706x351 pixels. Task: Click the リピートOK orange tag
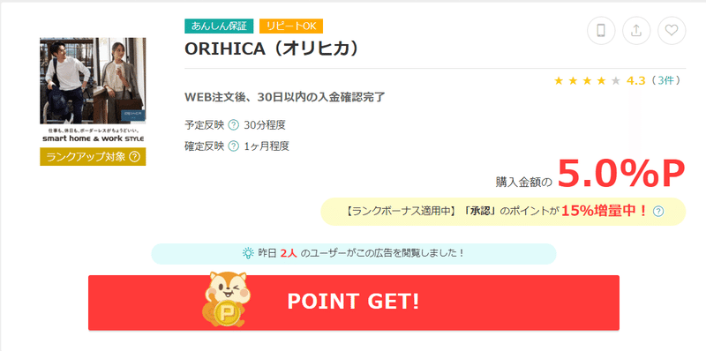pos(291,26)
